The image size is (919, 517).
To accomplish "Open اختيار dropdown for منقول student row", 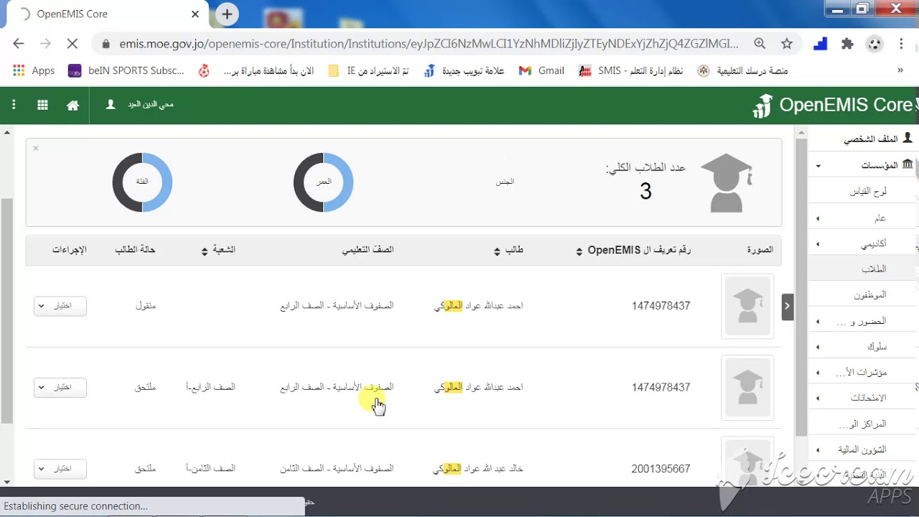I will (60, 306).
